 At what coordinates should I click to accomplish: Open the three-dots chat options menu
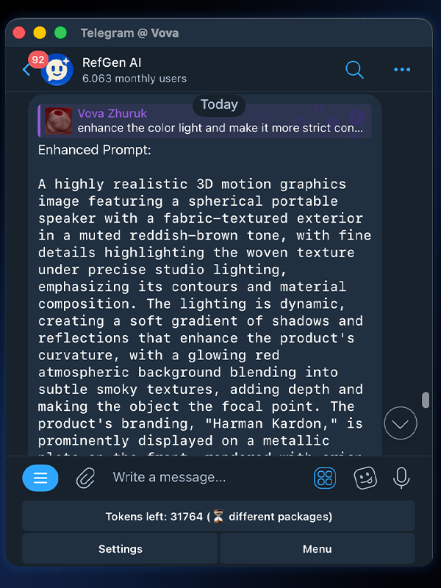[x=402, y=70]
